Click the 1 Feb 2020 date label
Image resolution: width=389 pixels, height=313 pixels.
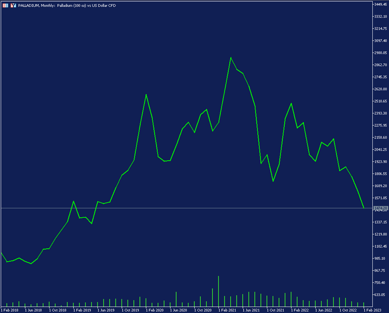click(155, 310)
